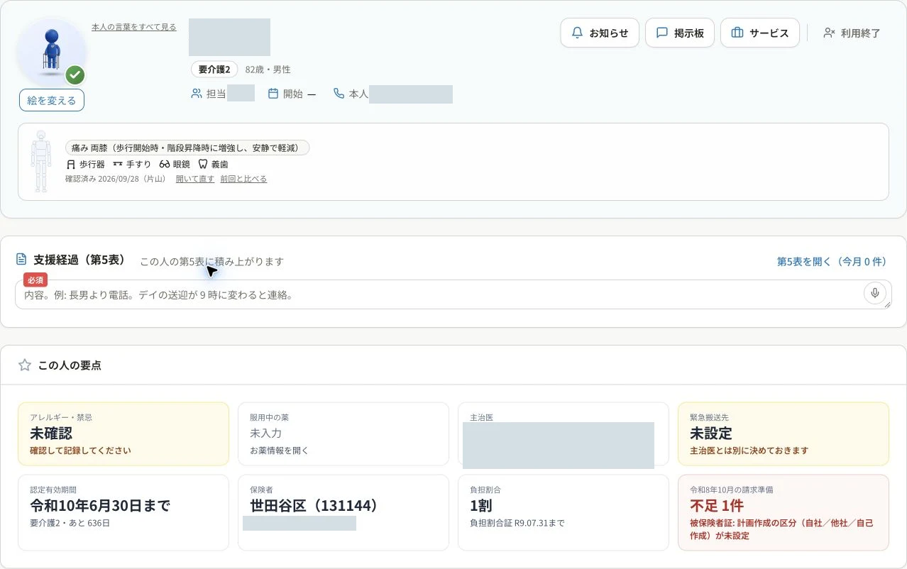The image size is (907, 569).
Task: Open the 聞いて直す link
Action: tap(195, 179)
